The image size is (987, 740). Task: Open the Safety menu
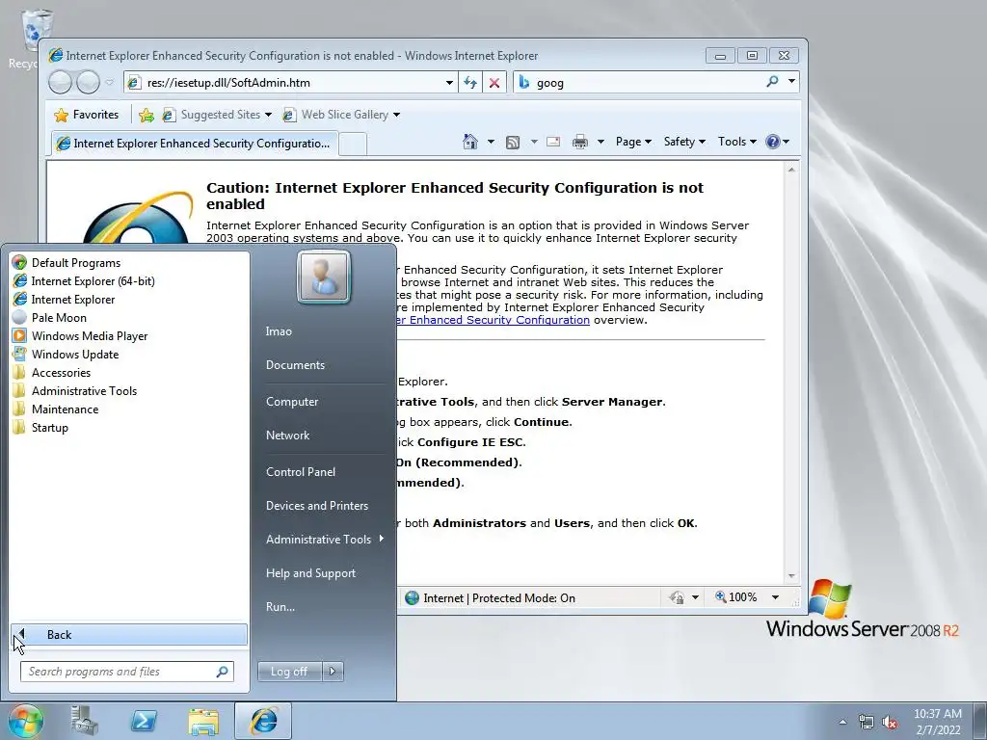685,142
